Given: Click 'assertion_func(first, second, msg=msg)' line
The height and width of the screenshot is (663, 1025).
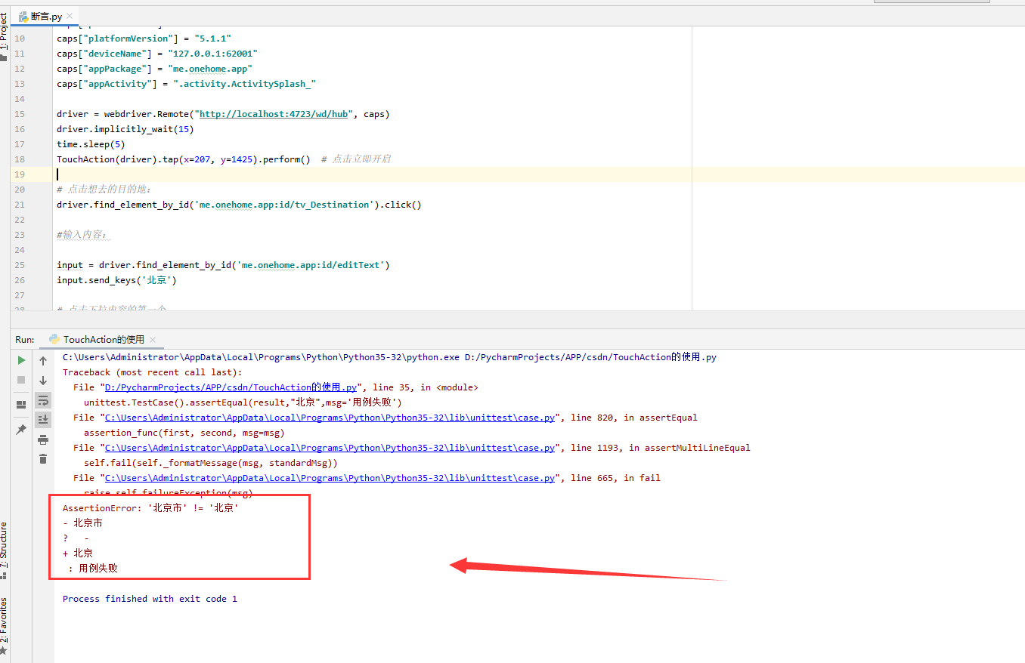Looking at the screenshot, I should [184, 433].
